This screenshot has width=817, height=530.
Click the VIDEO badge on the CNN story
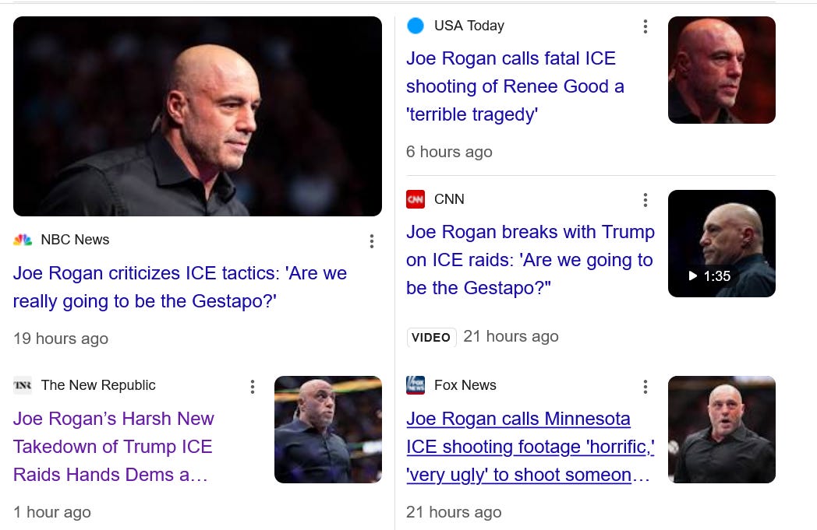tap(431, 337)
